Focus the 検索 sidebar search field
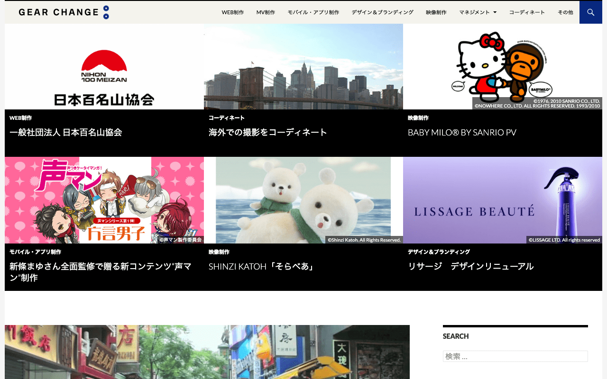The height and width of the screenshot is (379, 607). click(515, 356)
